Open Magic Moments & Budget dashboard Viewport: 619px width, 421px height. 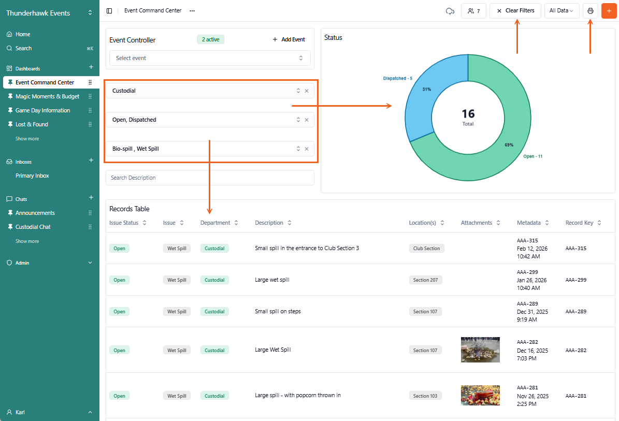click(47, 96)
